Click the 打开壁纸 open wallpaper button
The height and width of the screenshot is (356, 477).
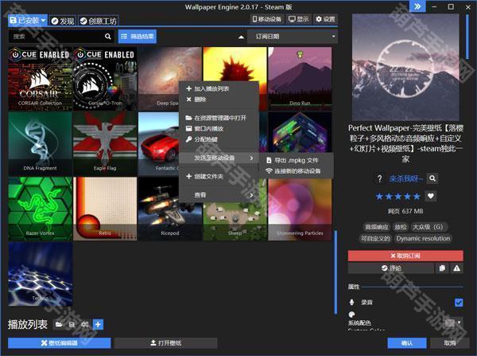pos(166,343)
